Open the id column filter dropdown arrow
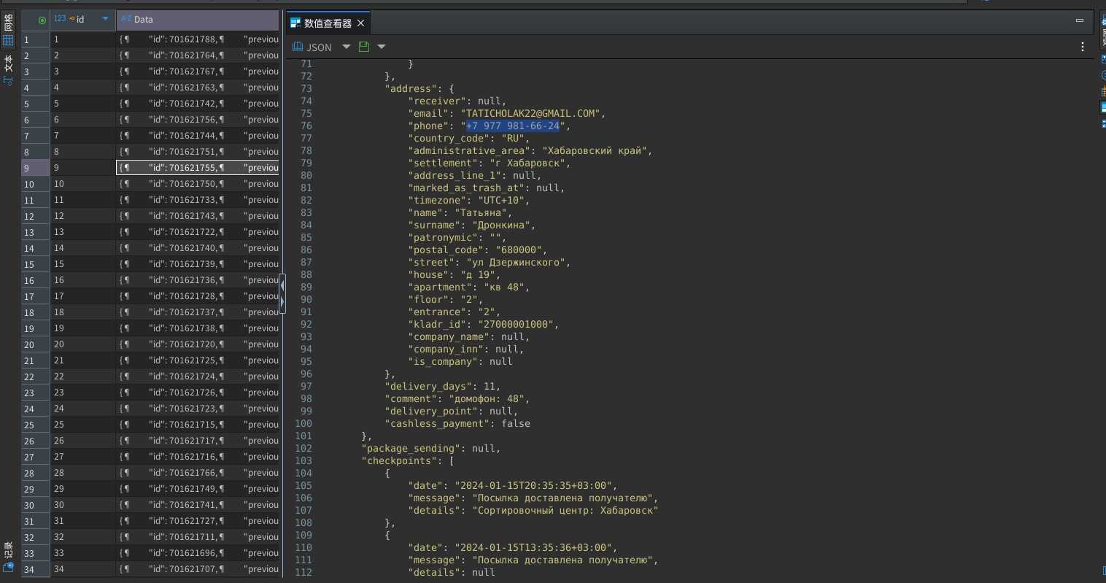The width and height of the screenshot is (1106, 583). tap(105, 19)
